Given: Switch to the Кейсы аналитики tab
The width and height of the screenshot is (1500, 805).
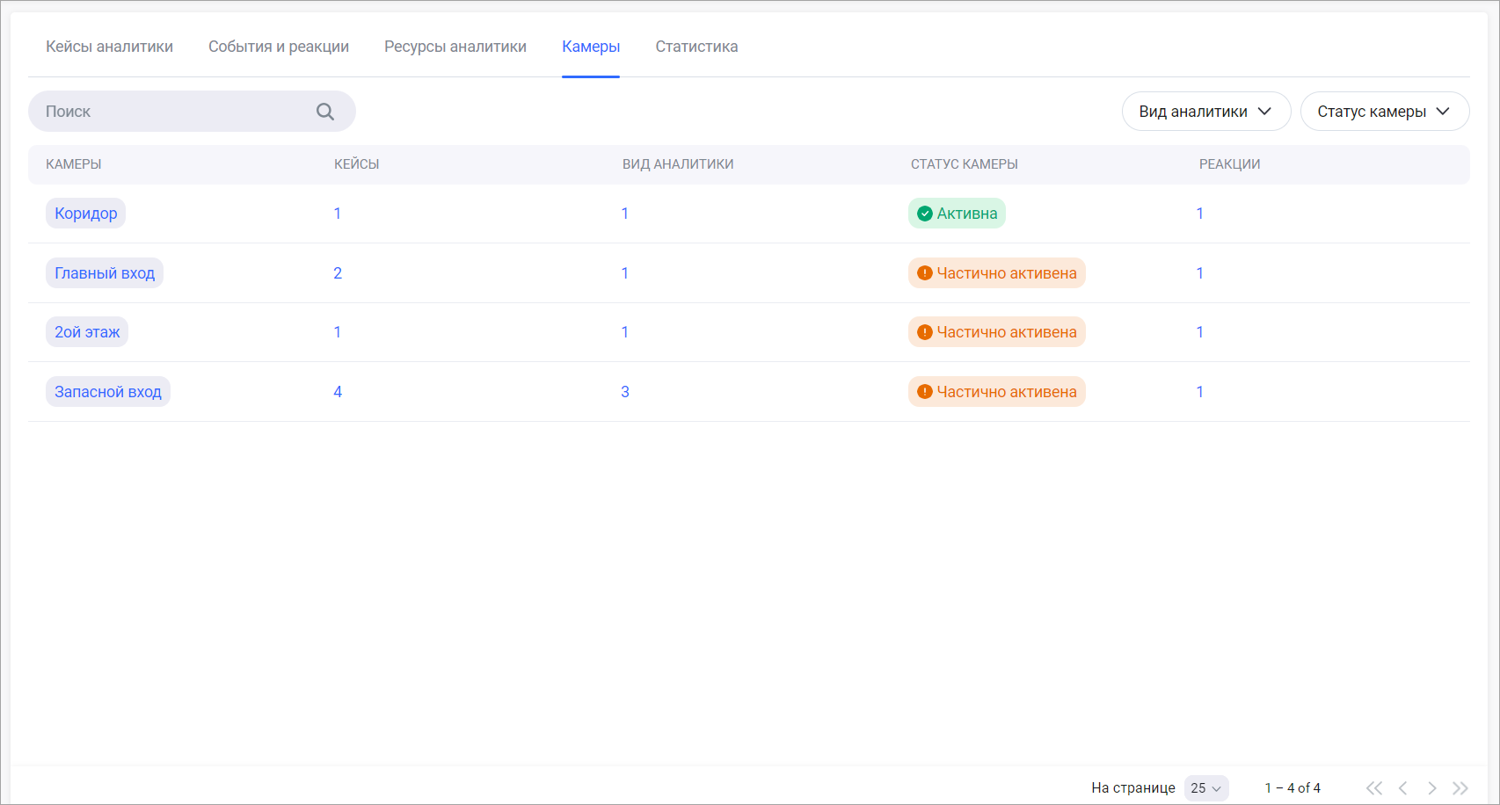Looking at the screenshot, I should (x=109, y=47).
